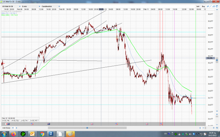Open the blue Z icon taskbar app
Viewport: 220px width, 137px height.
[51, 134]
